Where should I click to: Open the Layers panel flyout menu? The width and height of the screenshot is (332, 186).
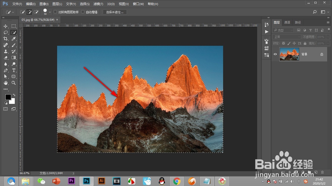(x=328, y=23)
